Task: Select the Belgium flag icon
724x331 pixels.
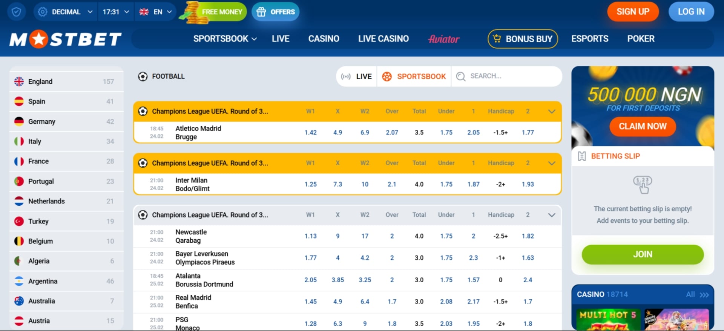Action: point(19,241)
